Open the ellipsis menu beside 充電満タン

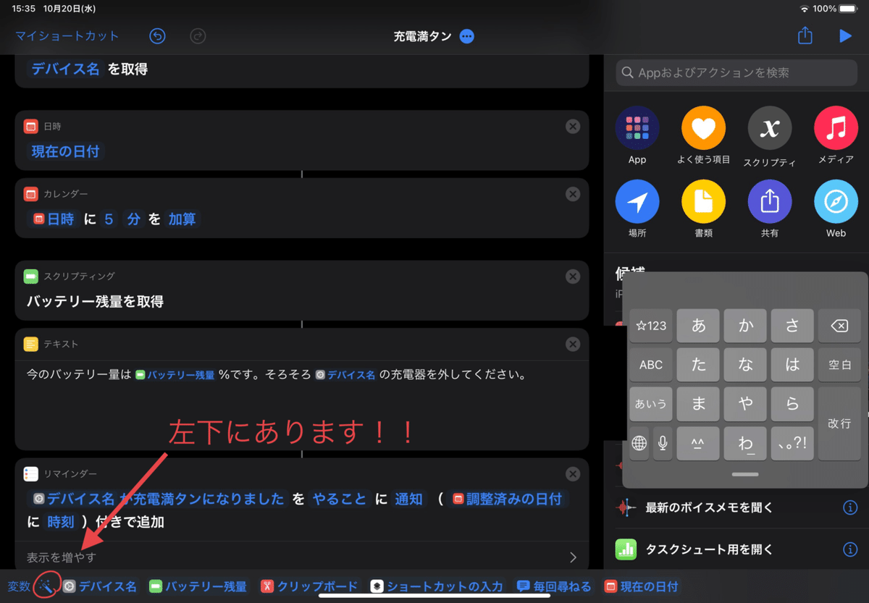coord(466,35)
